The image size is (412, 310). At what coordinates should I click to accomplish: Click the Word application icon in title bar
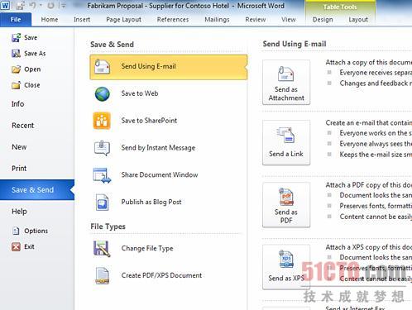[x=5, y=5]
